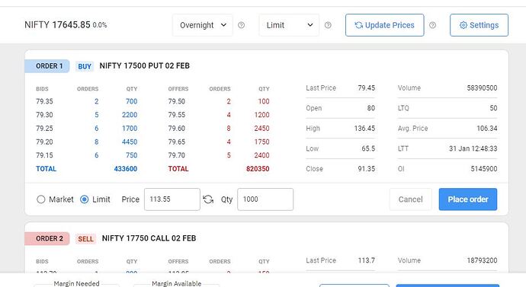Click NIFTY 17750 CALL 02 FEB title
Image resolution: width=526 pixels, height=287 pixels.
point(149,238)
